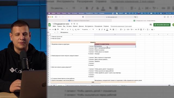This screenshot has width=174, height=98.
Task: Insert a chart from the toolbar
Action: point(141,30)
